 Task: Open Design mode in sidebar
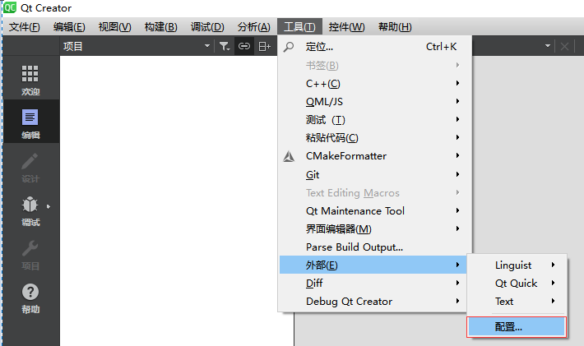[30, 167]
